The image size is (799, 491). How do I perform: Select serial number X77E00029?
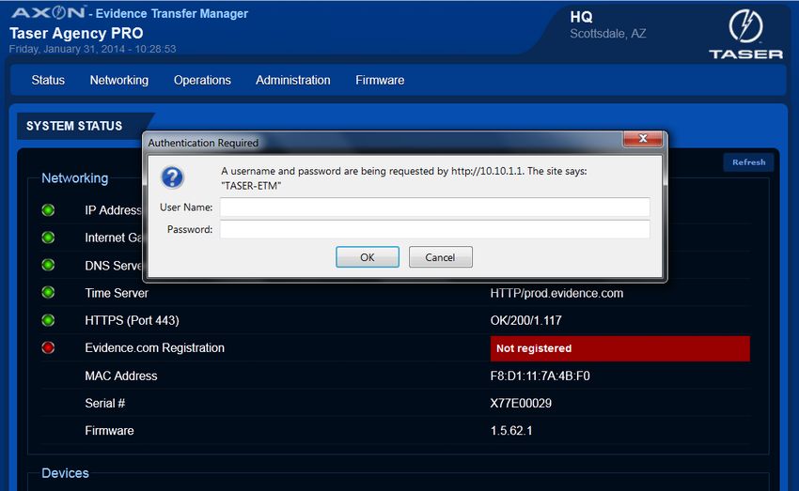521,404
